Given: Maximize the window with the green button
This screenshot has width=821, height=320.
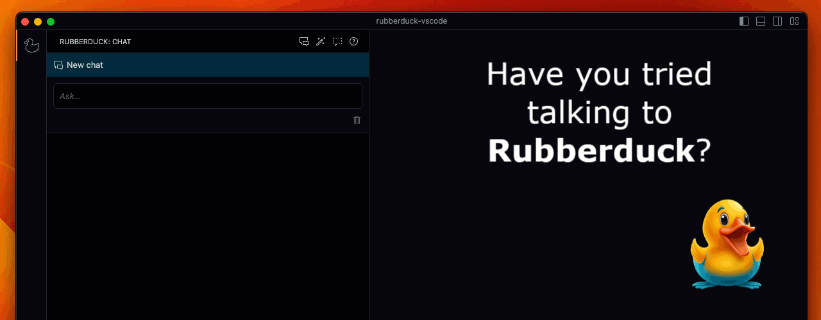Looking at the screenshot, I should (51, 21).
